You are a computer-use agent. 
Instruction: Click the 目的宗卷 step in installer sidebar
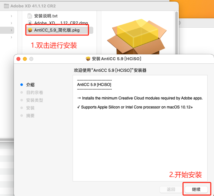[x=35, y=92]
